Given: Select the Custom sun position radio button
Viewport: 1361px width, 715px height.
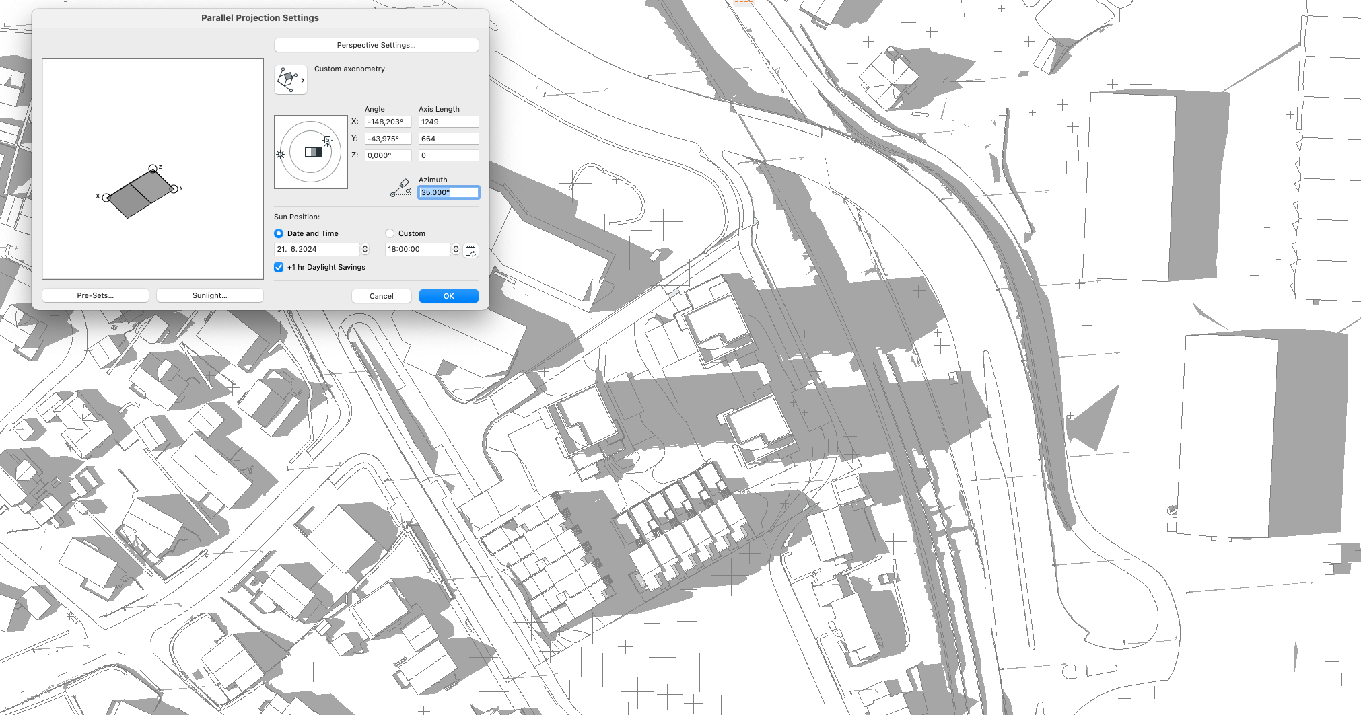Looking at the screenshot, I should tap(390, 233).
